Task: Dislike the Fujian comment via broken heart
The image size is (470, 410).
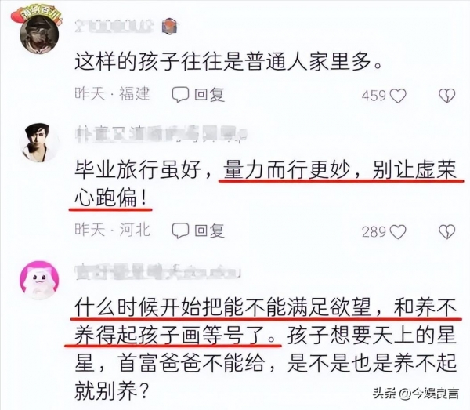Action: pos(447,96)
